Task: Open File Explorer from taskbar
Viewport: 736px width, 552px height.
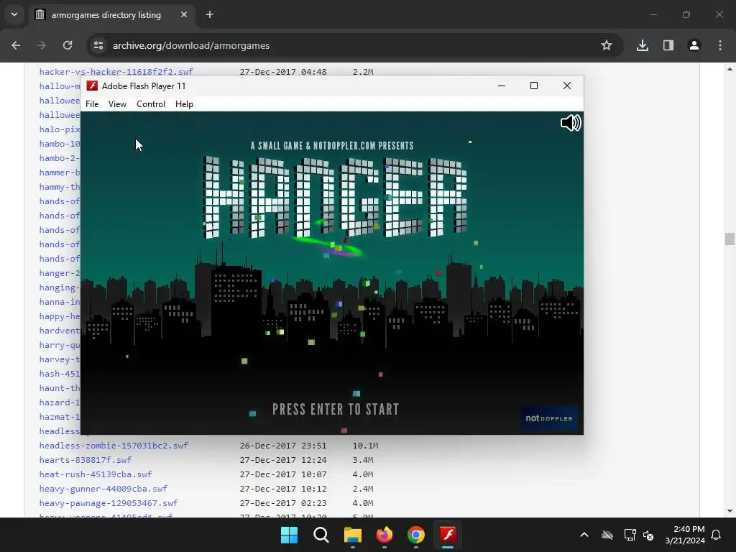Action: point(352,535)
